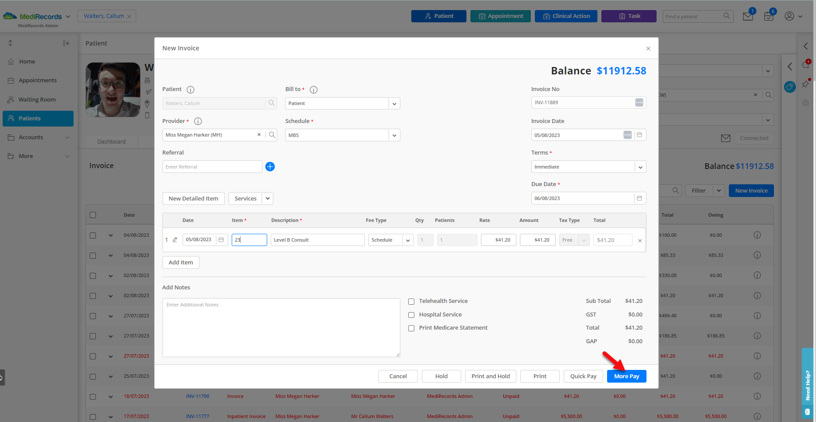Click the Patient info icon

point(190,90)
